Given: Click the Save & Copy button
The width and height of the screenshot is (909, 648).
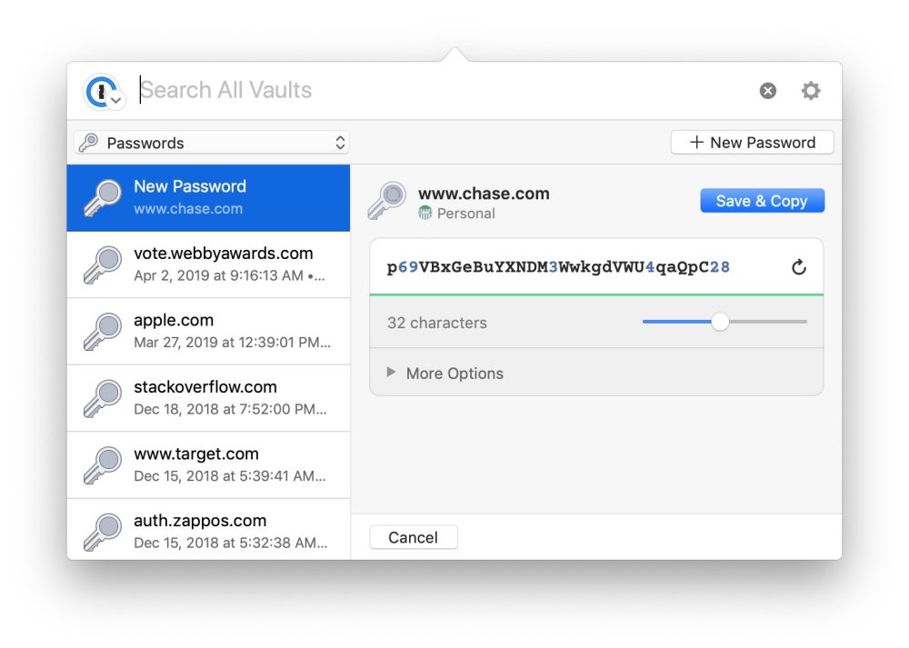Looking at the screenshot, I should pos(762,201).
